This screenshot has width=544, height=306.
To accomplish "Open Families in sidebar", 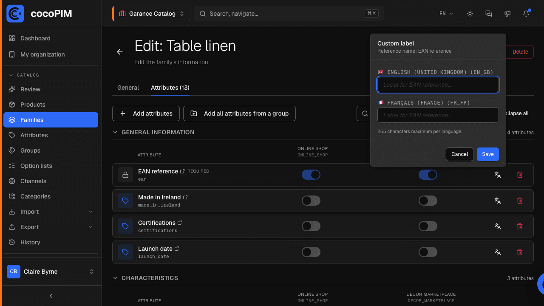I will click(x=51, y=120).
